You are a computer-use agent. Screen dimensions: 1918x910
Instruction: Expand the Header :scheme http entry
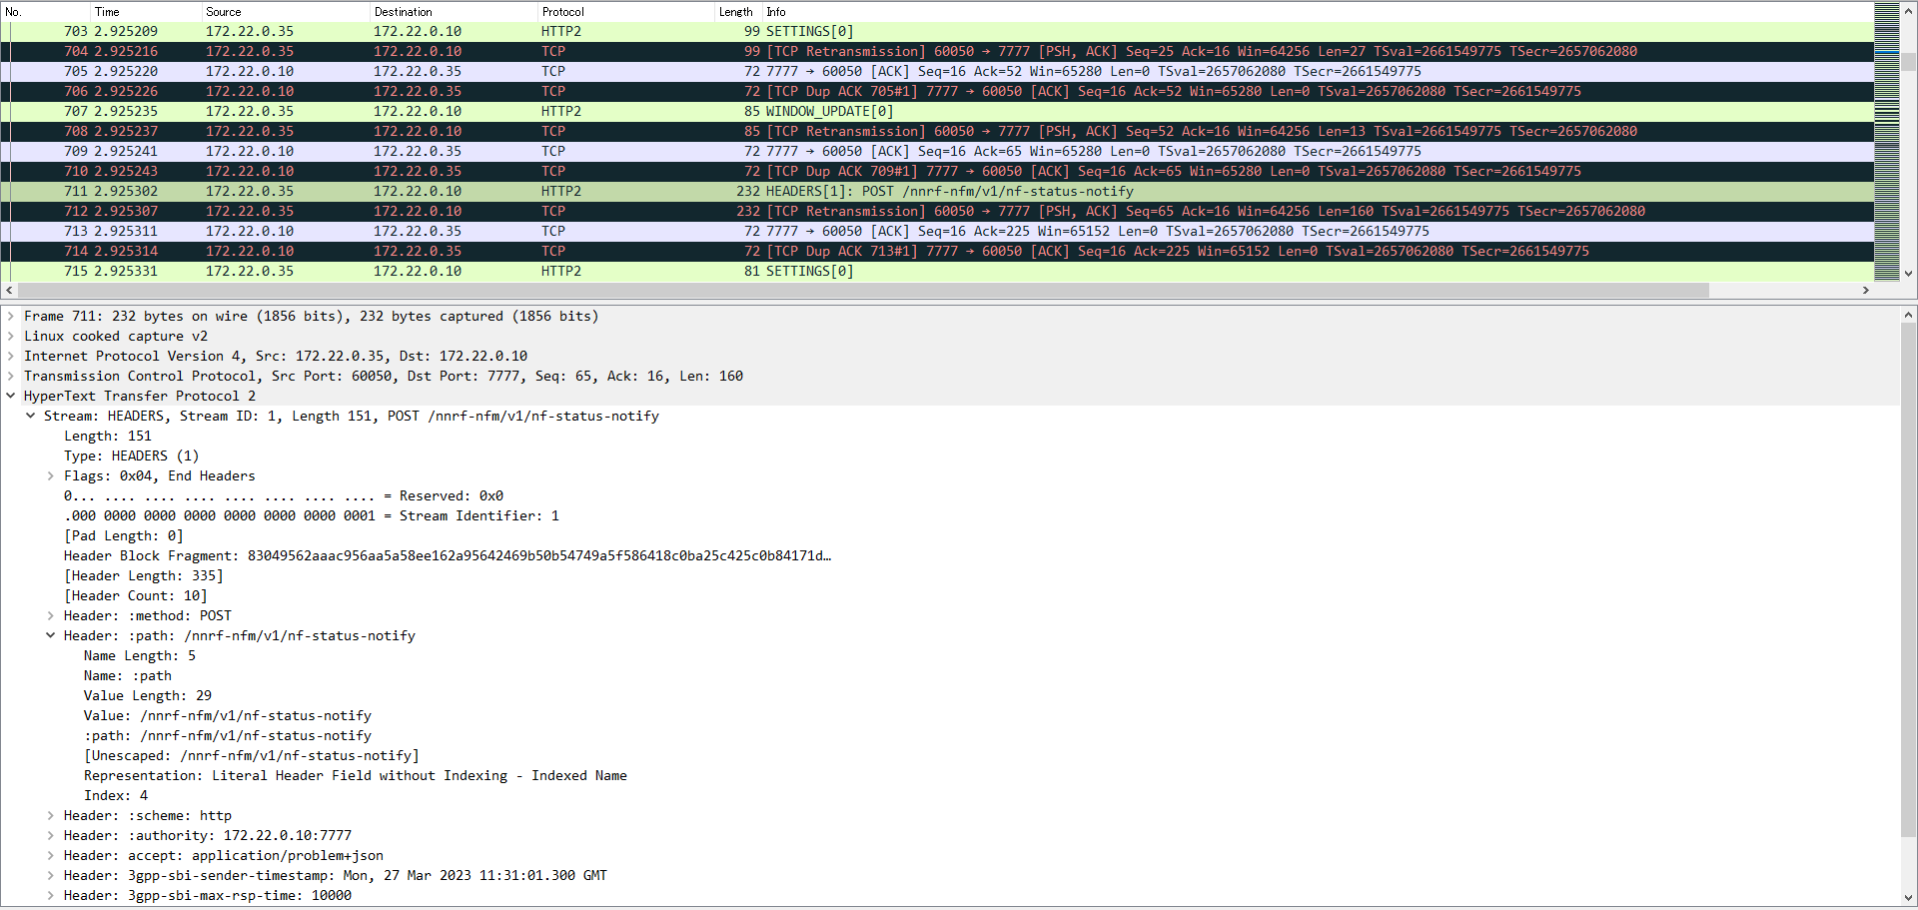[x=51, y=815]
